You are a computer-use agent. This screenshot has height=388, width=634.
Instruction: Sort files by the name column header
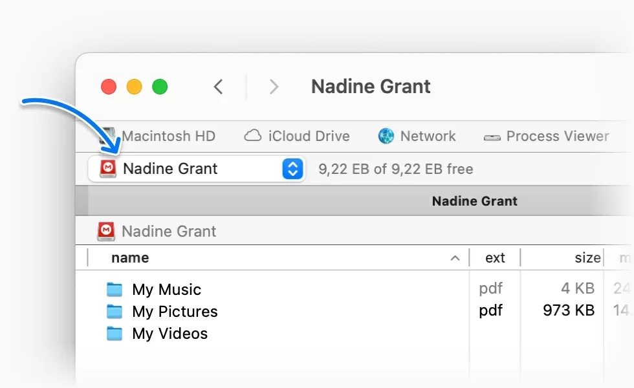coord(130,258)
